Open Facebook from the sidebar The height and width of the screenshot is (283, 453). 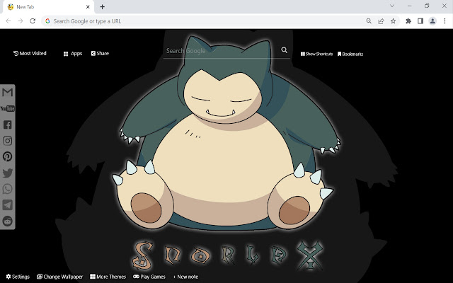pyautogui.click(x=8, y=125)
